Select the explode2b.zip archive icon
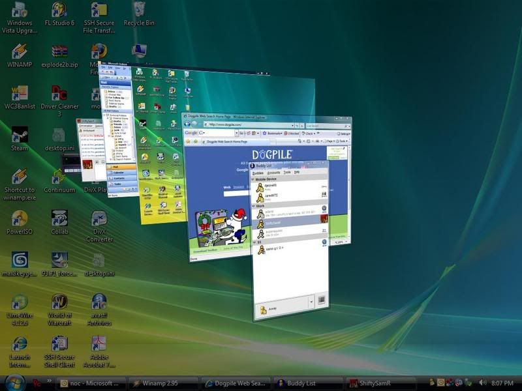Image resolution: width=522 pixels, height=391 pixels. point(59,56)
